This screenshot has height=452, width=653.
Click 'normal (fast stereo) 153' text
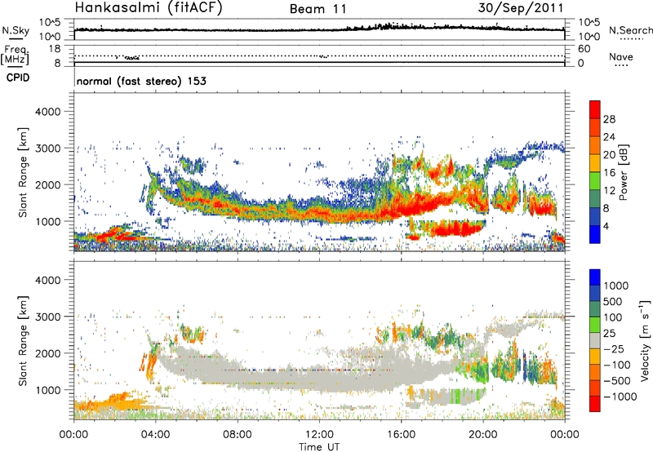point(141,81)
